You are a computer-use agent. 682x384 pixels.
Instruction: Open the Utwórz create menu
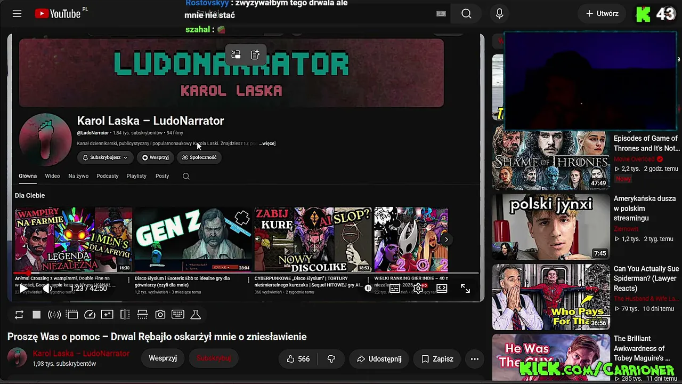tap(602, 14)
